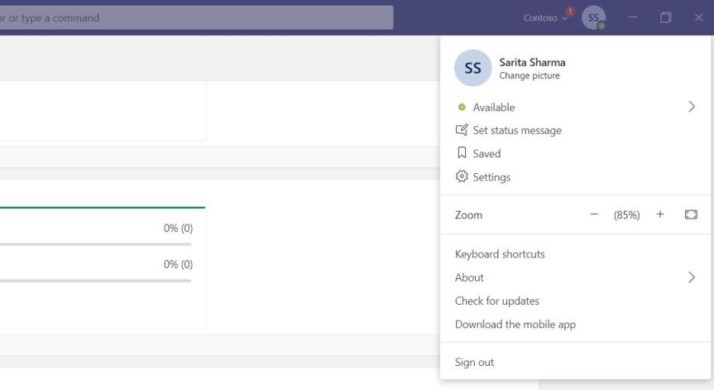
Task: Click the SS profile avatar in title bar
Action: 593,17
